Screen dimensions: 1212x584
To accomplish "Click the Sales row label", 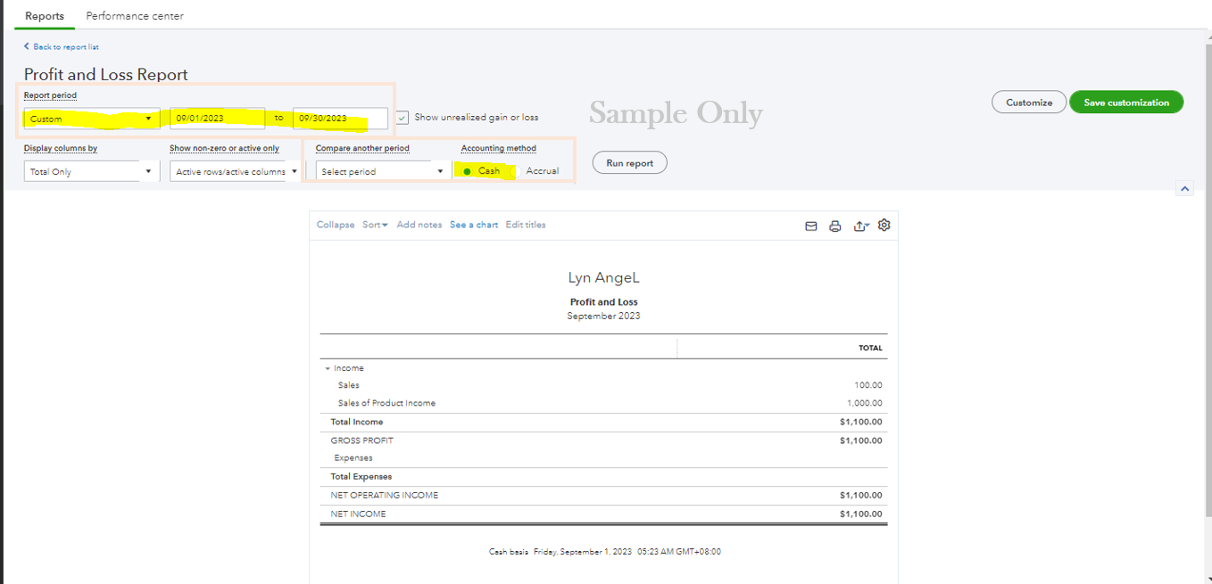I will coord(349,385).
